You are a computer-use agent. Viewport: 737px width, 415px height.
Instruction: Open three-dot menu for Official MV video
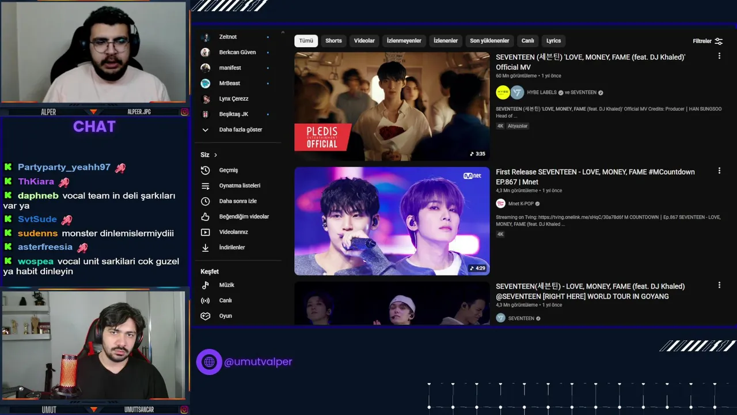(719, 56)
